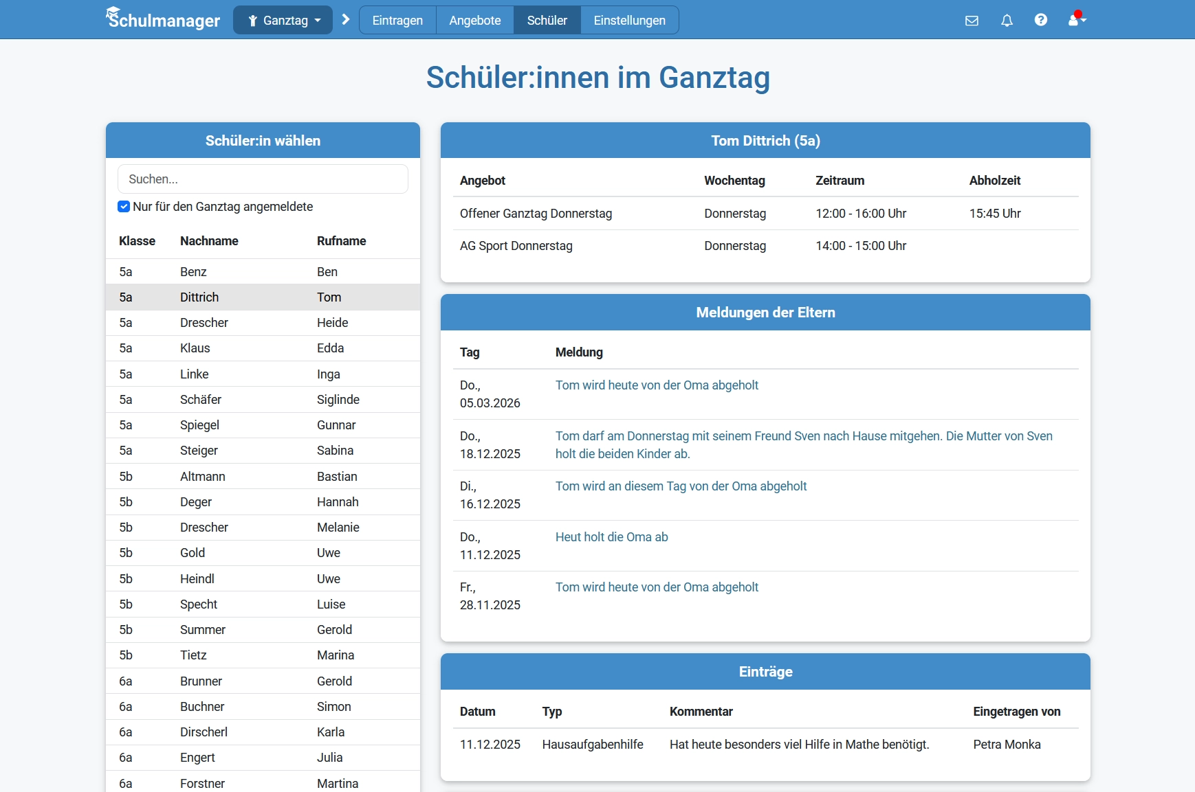Image resolution: width=1195 pixels, height=792 pixels.
Task: Click the Rufname column header
Action: (x=341, y=241)
